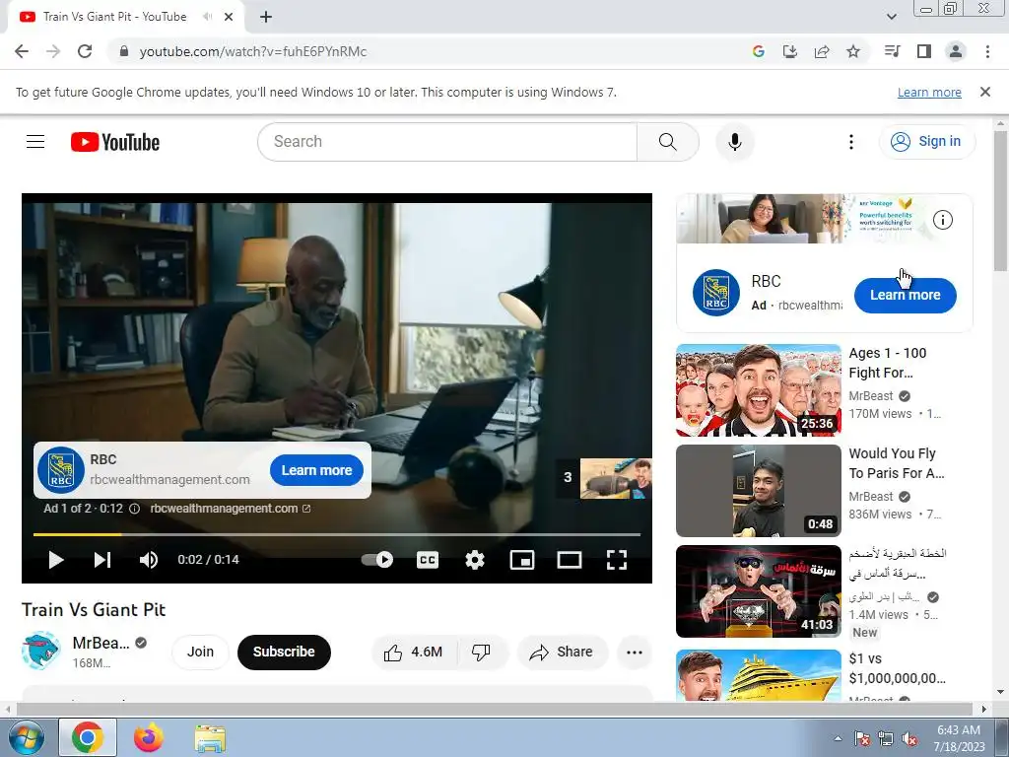The width and height of the screenshot is (1009, 757).
Task: Mute the video player volume
Action: click(x=149, y=560)
